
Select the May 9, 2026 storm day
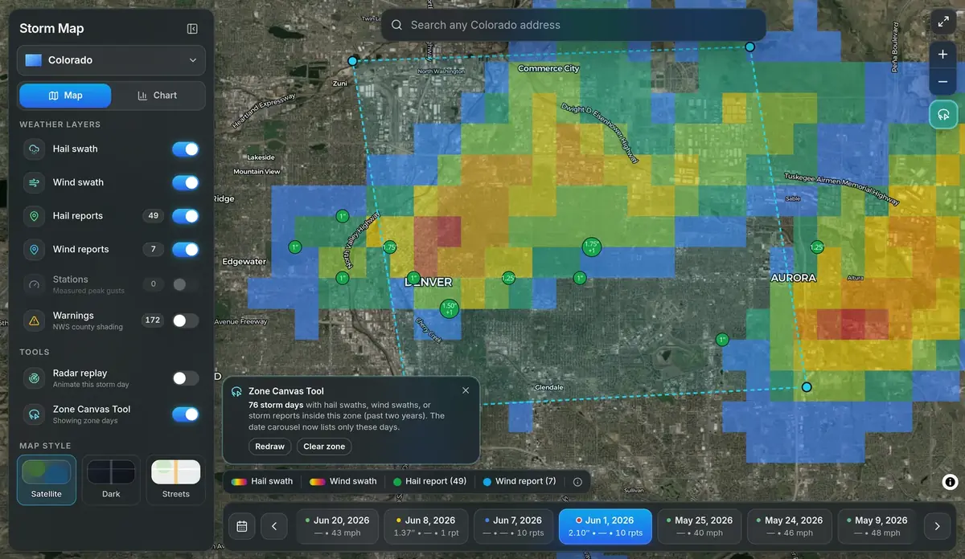click(877, 526)
